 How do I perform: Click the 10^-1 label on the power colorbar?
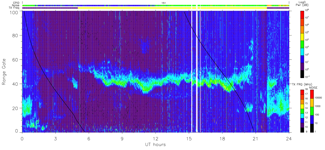(x=307, y=77)
